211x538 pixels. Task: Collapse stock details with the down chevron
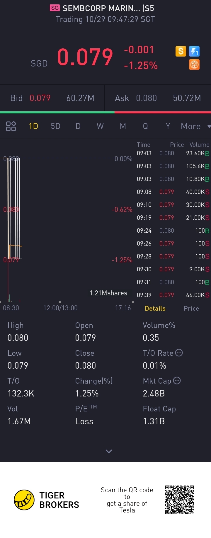[x=109, y=451]
